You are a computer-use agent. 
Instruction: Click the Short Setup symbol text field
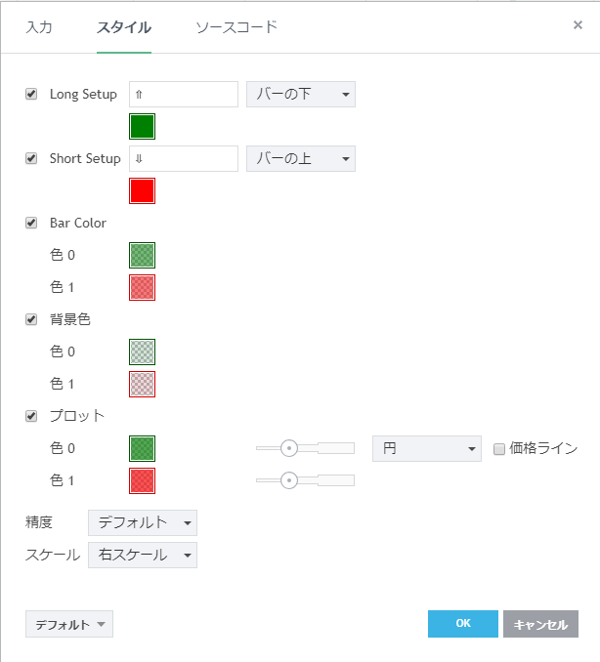(184, 158)
